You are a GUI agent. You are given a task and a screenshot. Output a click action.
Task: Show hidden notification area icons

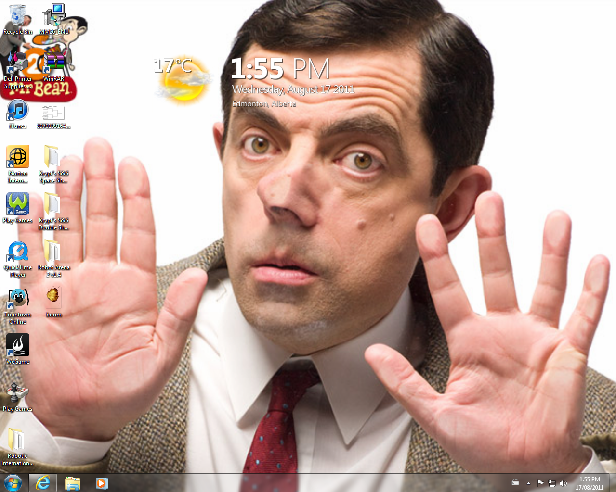tap(528, 483)
